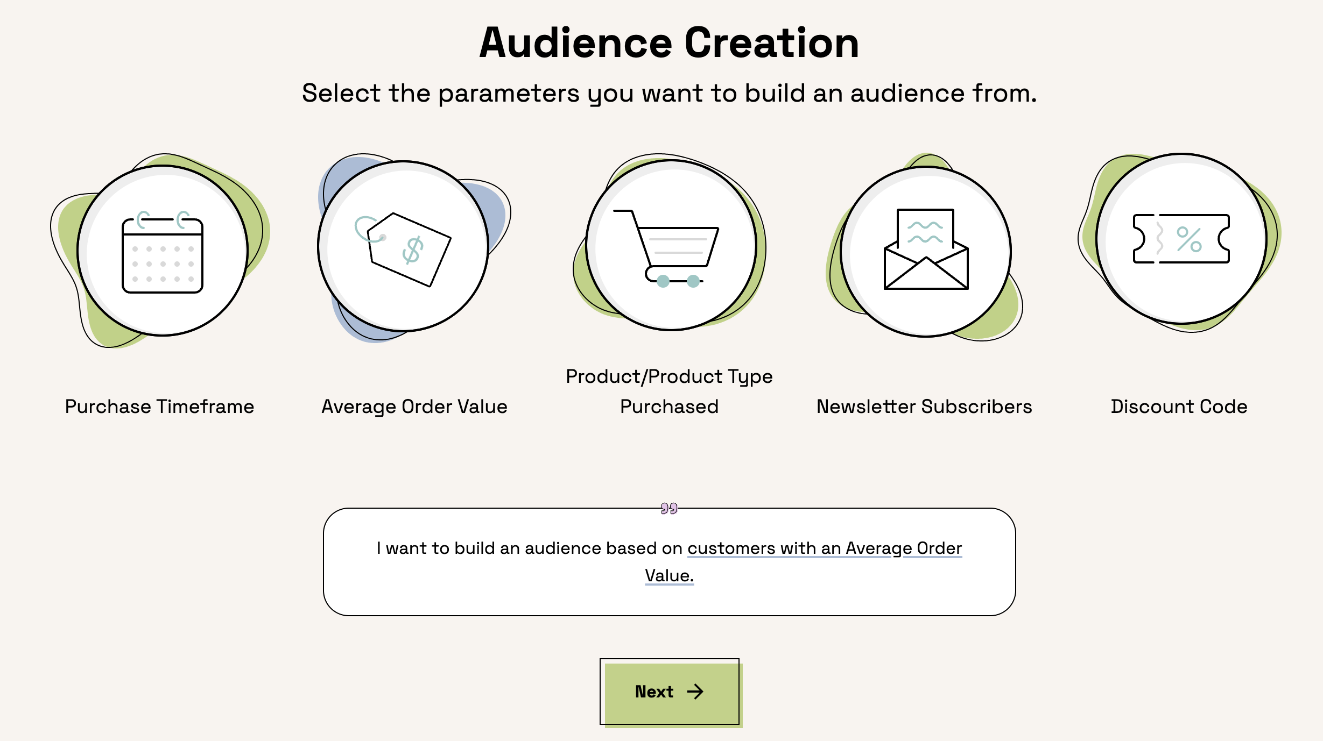Image resolution: width=1323 pixels, height=741 pixels.
Task: Click the purple quotation mark icon
Action: (669, 508)
